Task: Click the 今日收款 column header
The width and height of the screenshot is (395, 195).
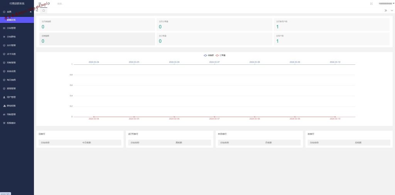Action: [86, 143]
